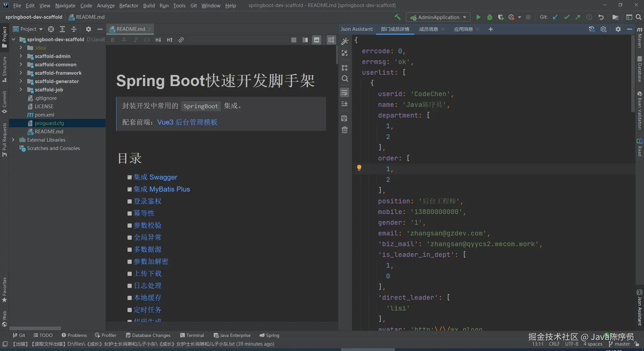Viewport: 644px width, 351px height.
Task: Collapse all nodes in Project panel
Action: coord(74,29)
